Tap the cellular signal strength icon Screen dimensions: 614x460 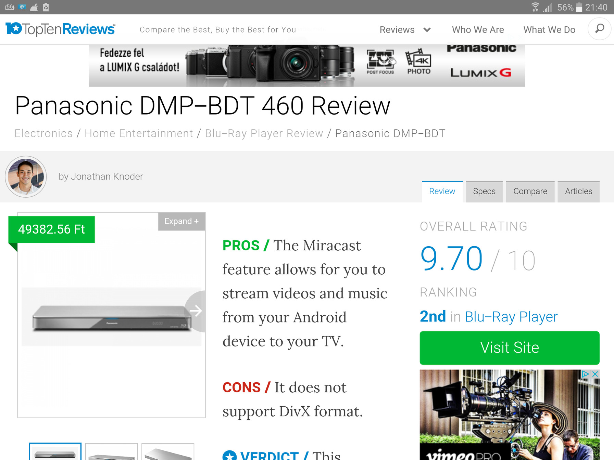click(548, 7)
